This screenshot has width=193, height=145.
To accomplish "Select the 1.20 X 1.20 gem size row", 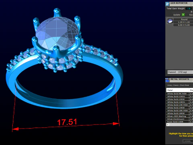I will click(183, 22).
